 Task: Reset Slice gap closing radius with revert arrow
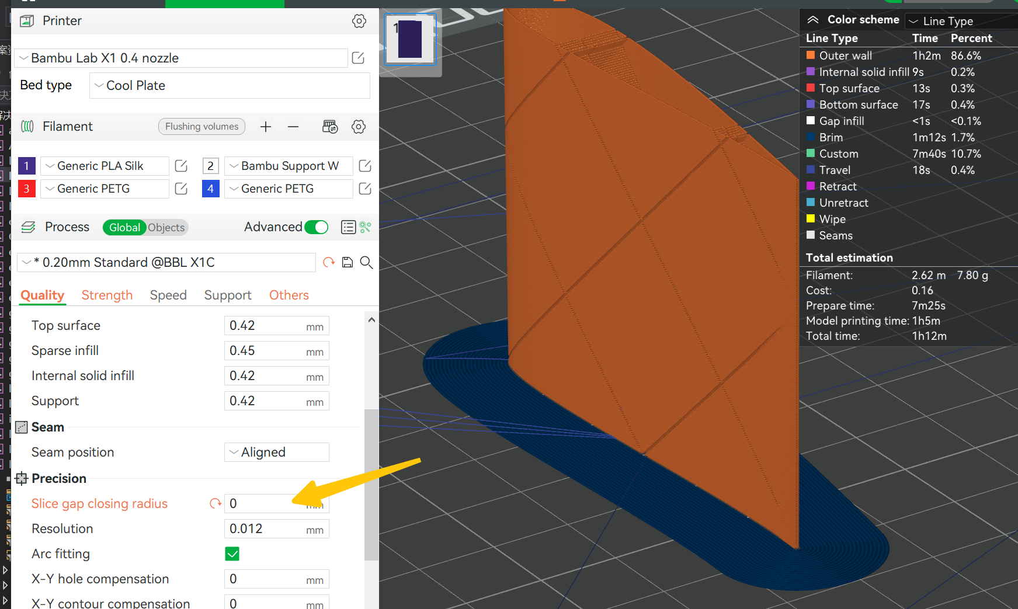pos(214,503)
